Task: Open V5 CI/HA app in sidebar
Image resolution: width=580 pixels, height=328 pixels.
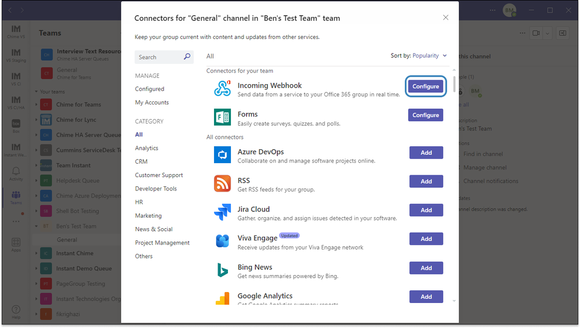Action: coord(16,103)
